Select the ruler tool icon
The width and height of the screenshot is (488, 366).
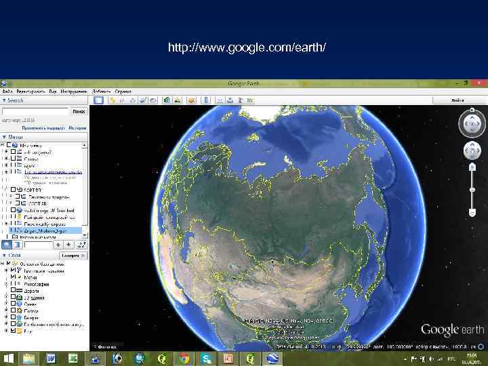click(x=205, y=100)
